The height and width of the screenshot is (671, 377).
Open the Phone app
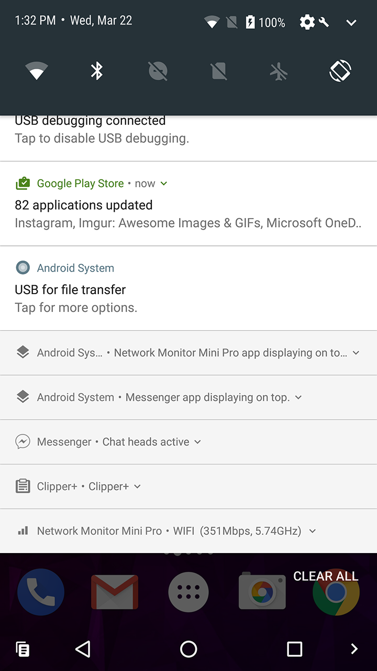(41, 591)
